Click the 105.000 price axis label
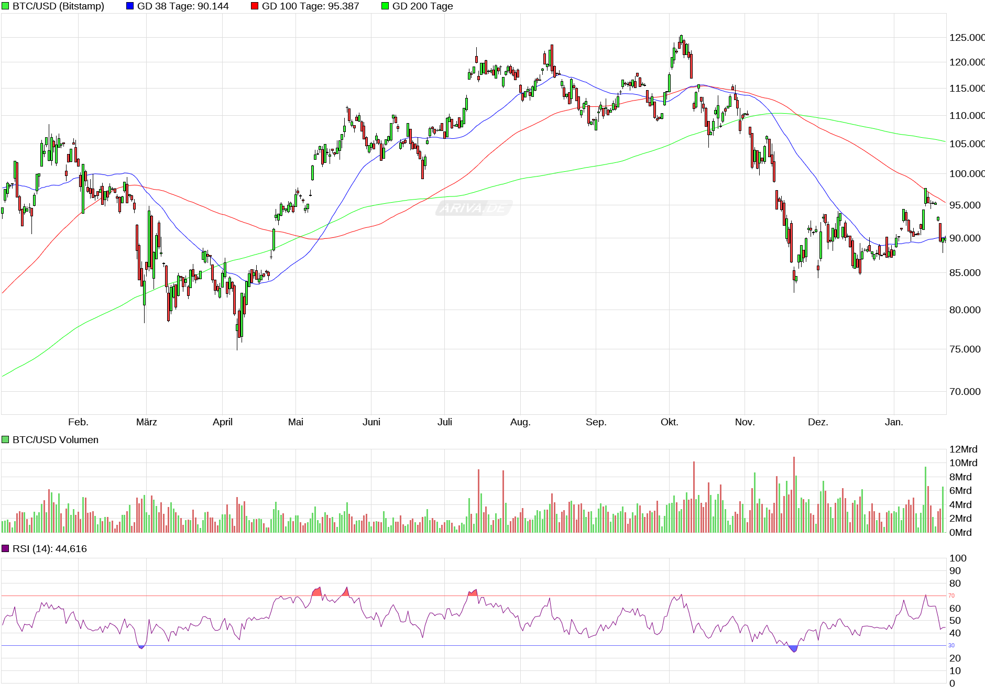Screen dimensions: 985x694 point(967,144)
